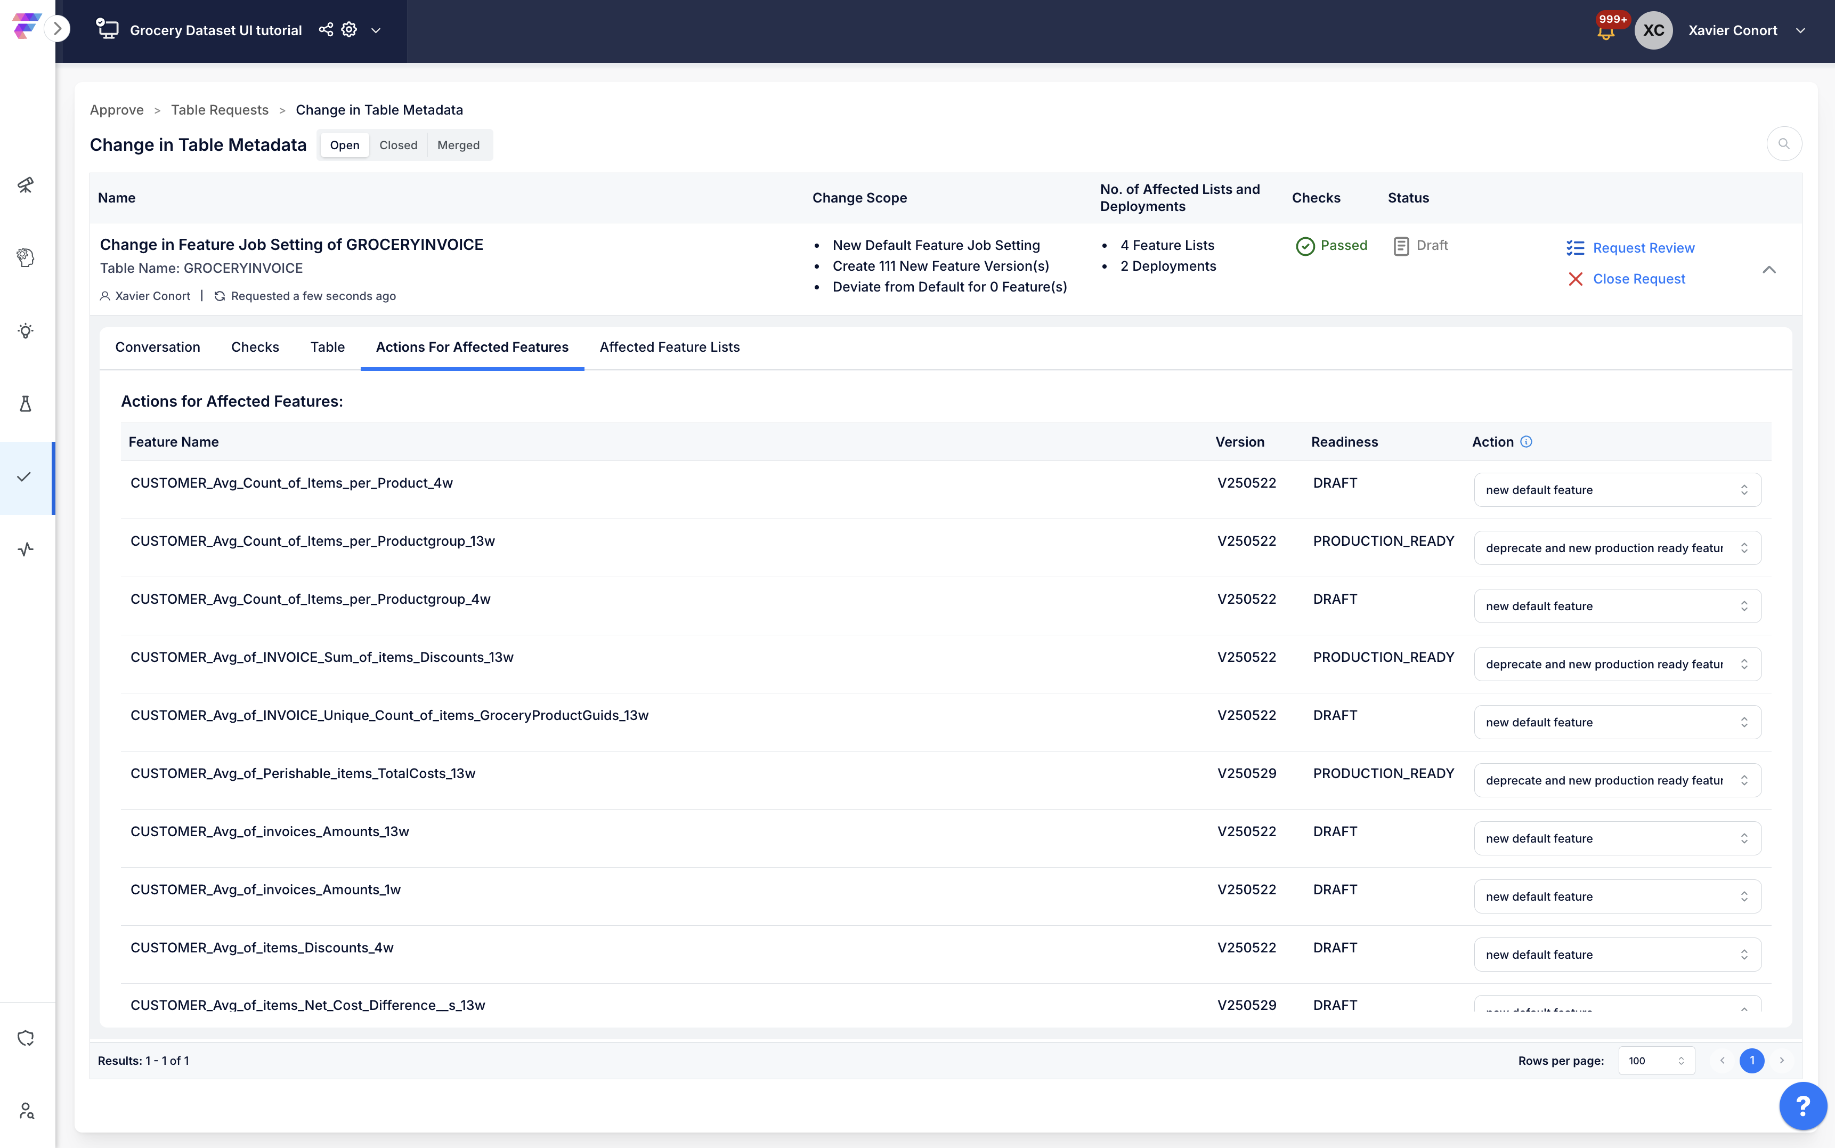Collapse the request details chevron
1835x1148 pixels.
(x=1769, y=270)
